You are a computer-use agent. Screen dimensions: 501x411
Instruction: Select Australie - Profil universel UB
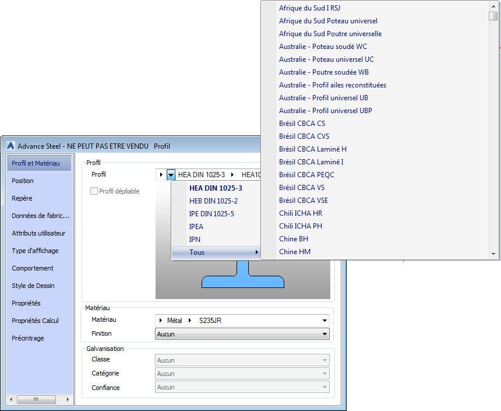click(324, 97)
